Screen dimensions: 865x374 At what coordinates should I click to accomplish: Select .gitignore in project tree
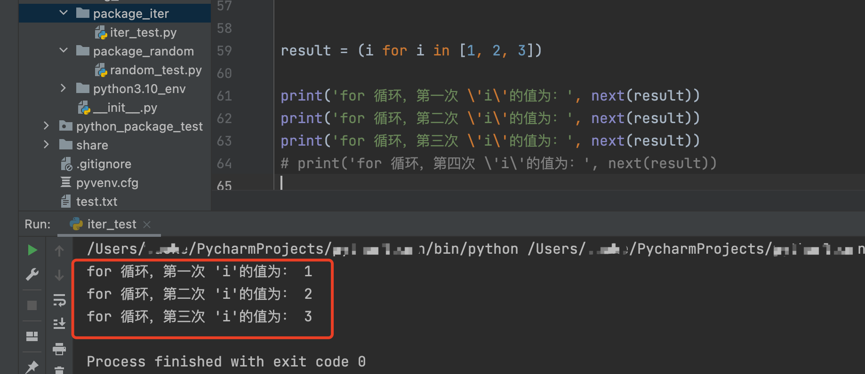[104, 164]
